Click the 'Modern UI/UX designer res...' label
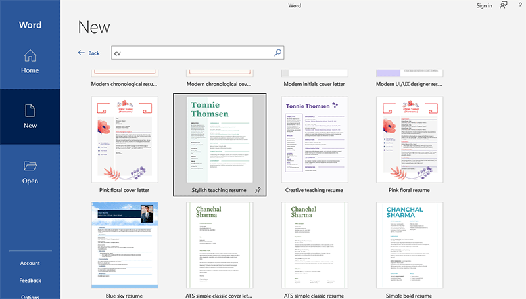Viewport: 526px width, 299px height. click(409, 84)
